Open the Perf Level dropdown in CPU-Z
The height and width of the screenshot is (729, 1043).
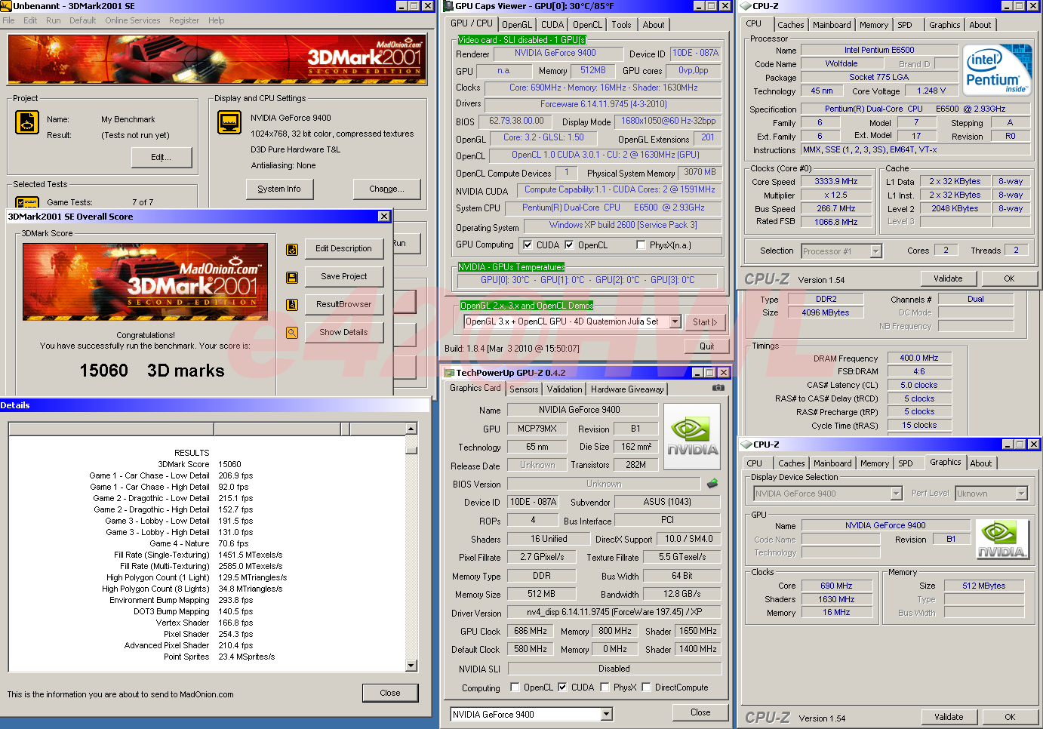[1021, 494]
